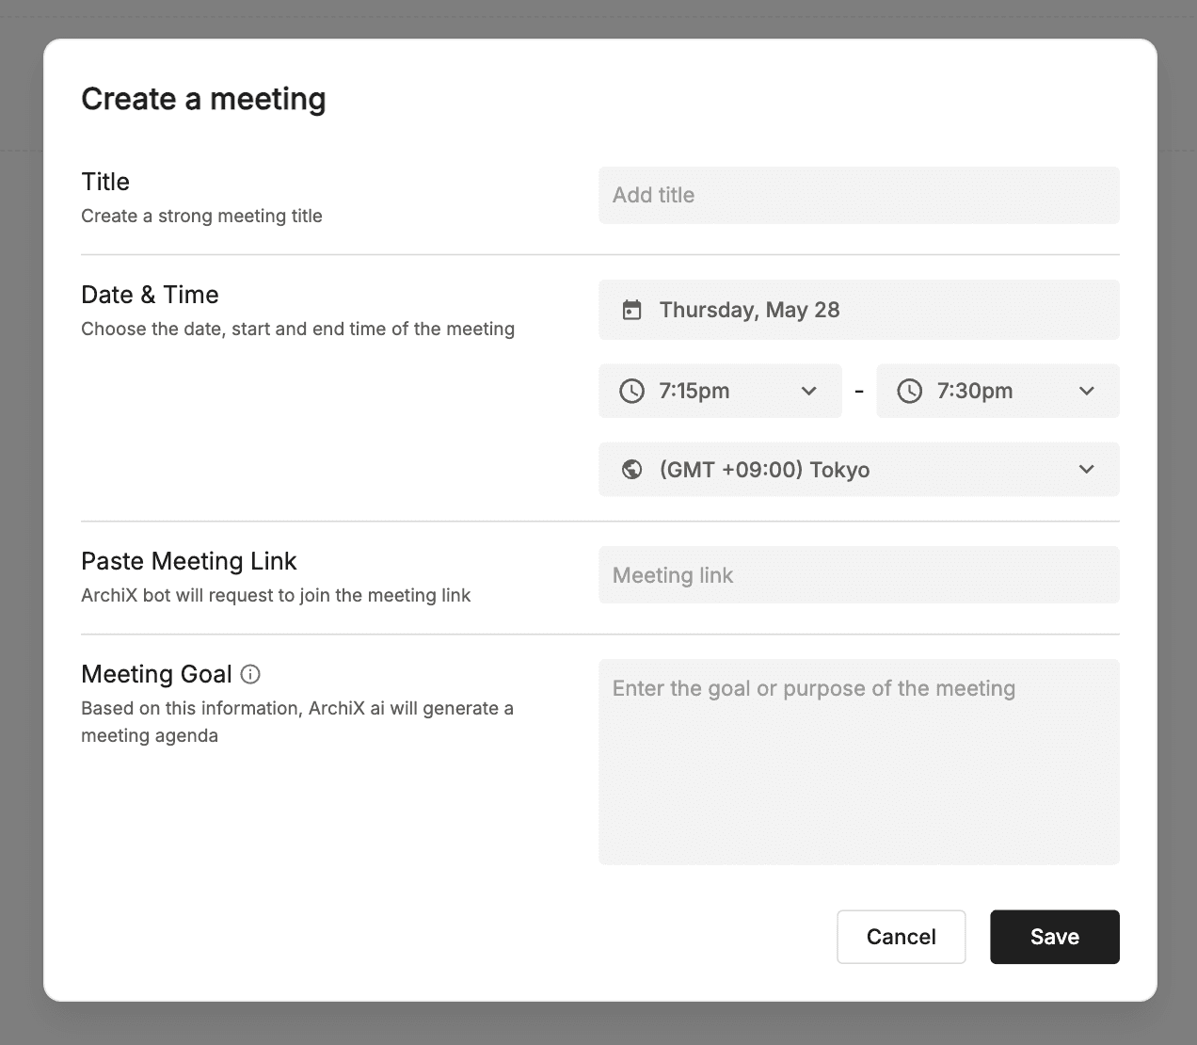This screenshot has width=1197, height=1045.
Task: Select the end time value 7:30pm
Action: click(x=975, y=391)
